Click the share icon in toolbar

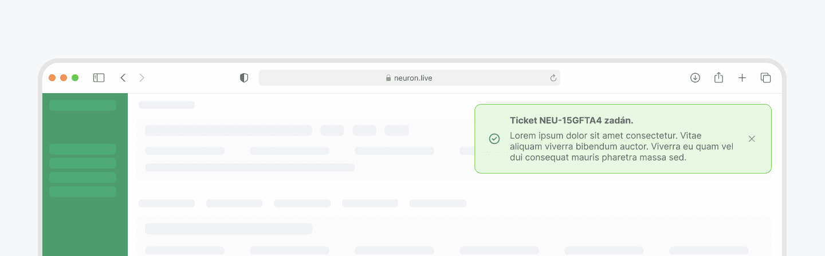pyautogui.click(x=718, y=77)
